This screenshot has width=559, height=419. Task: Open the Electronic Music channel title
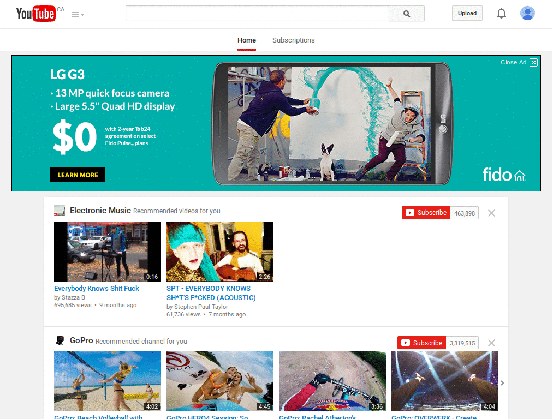click(100, 211)
